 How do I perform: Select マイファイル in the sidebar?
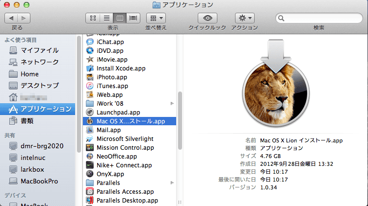pyautogui.click(x=38, y=50)
